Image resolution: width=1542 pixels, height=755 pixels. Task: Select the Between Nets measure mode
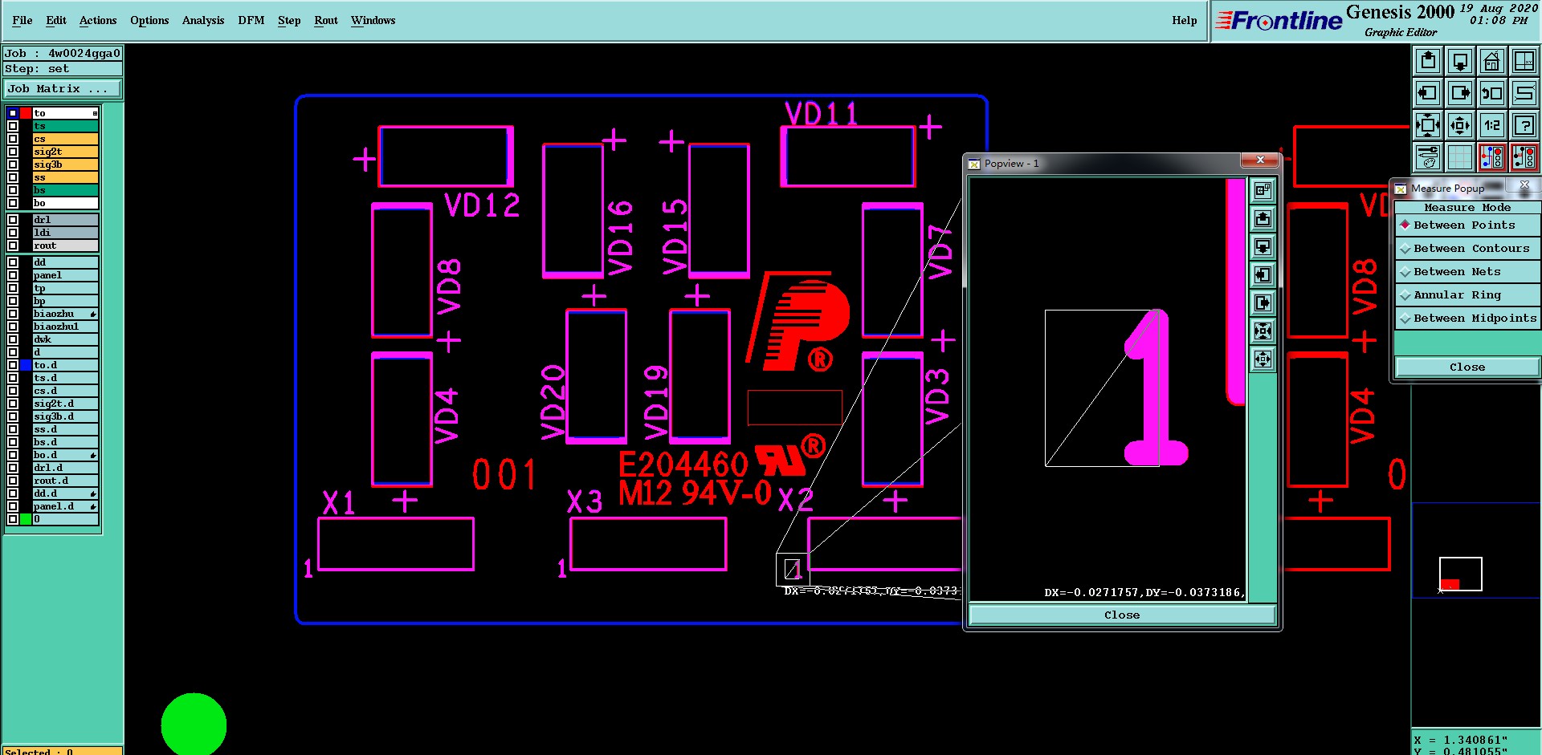(x=1467, y=272)
